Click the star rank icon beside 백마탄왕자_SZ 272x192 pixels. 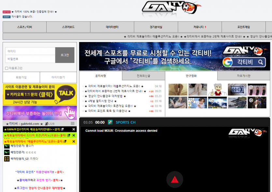coord(7,159)
